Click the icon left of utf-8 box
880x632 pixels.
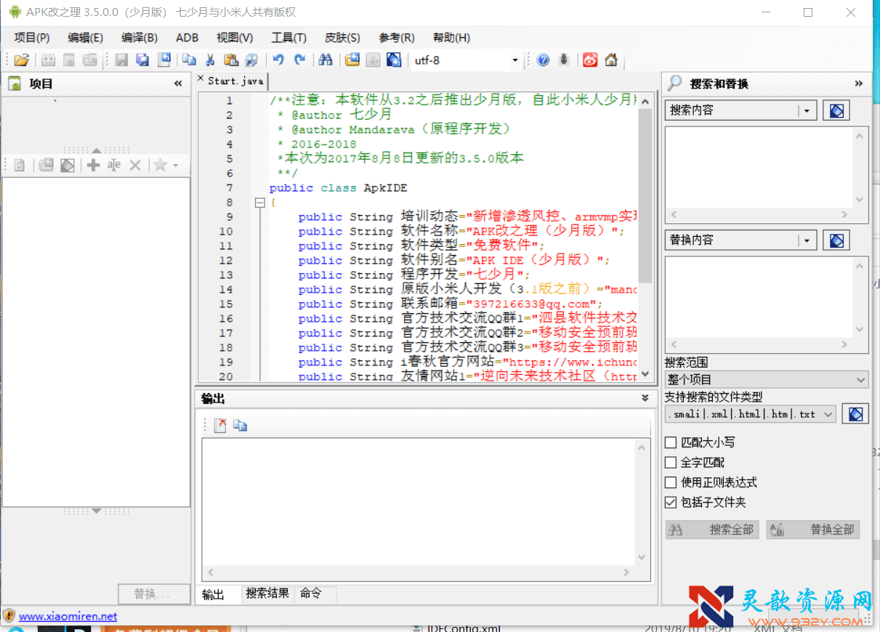(394, 60)
